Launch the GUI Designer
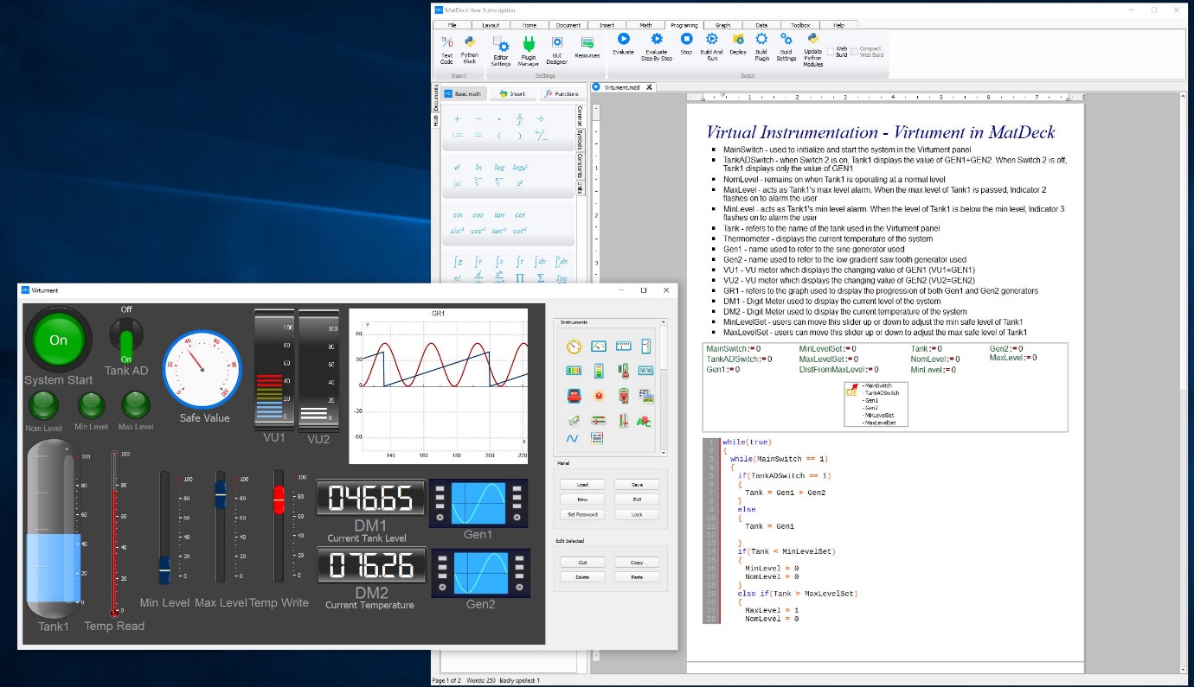1194x687 pixels. [557, 44]
